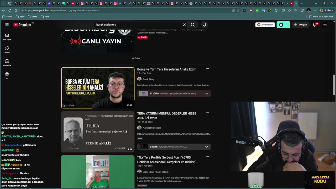
Task: Add page to favorites with the star
Action: point(238,10)
